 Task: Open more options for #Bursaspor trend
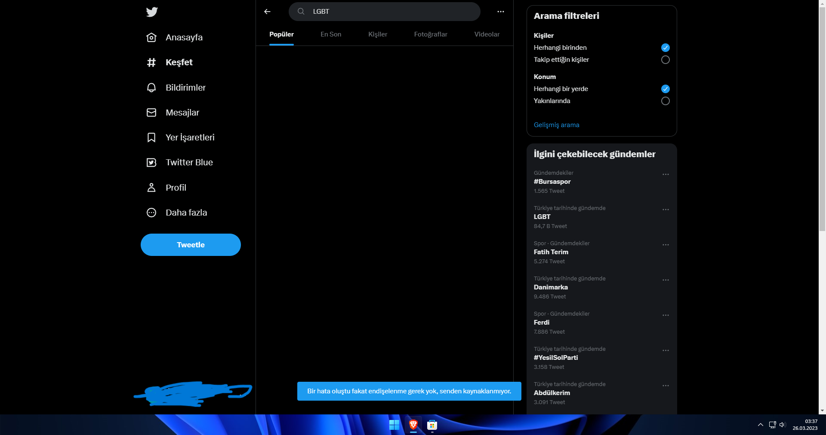(x=666, y=174)
